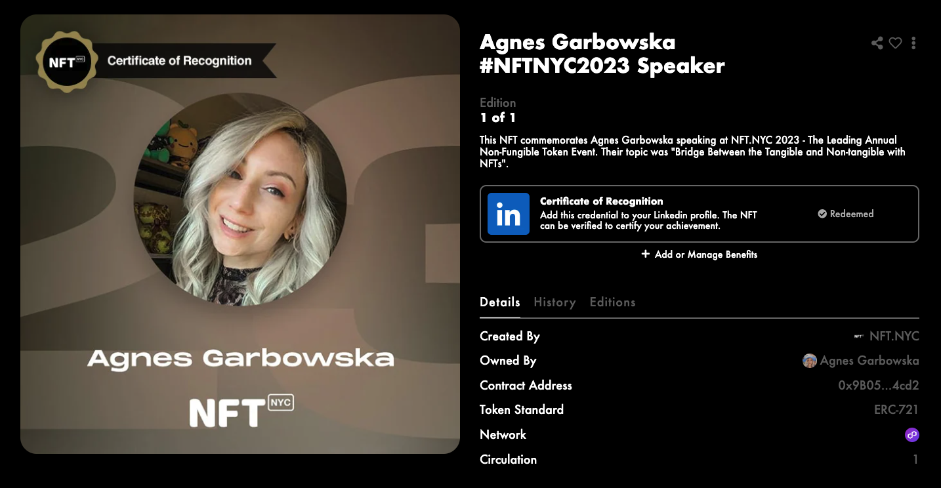Click the share icon

877,43
